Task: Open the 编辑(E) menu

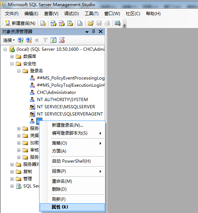Action: pyautogui.click(x=31, y=14)
